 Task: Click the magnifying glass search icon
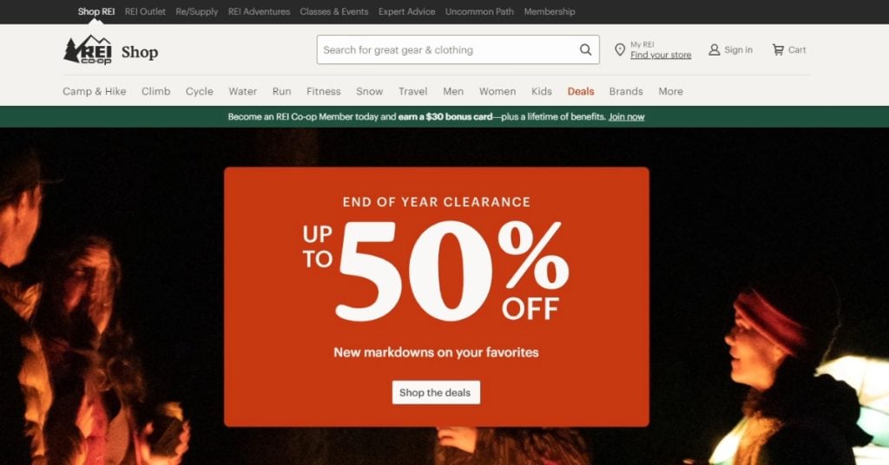coord(586,49)
